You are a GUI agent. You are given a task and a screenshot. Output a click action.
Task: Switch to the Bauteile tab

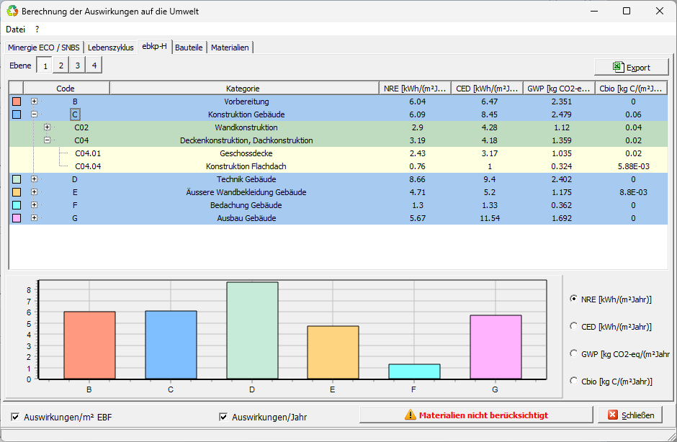189,48
